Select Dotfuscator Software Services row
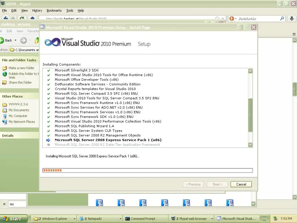The height and width of the screenshot is (223, 297). (x=97, y=84)
